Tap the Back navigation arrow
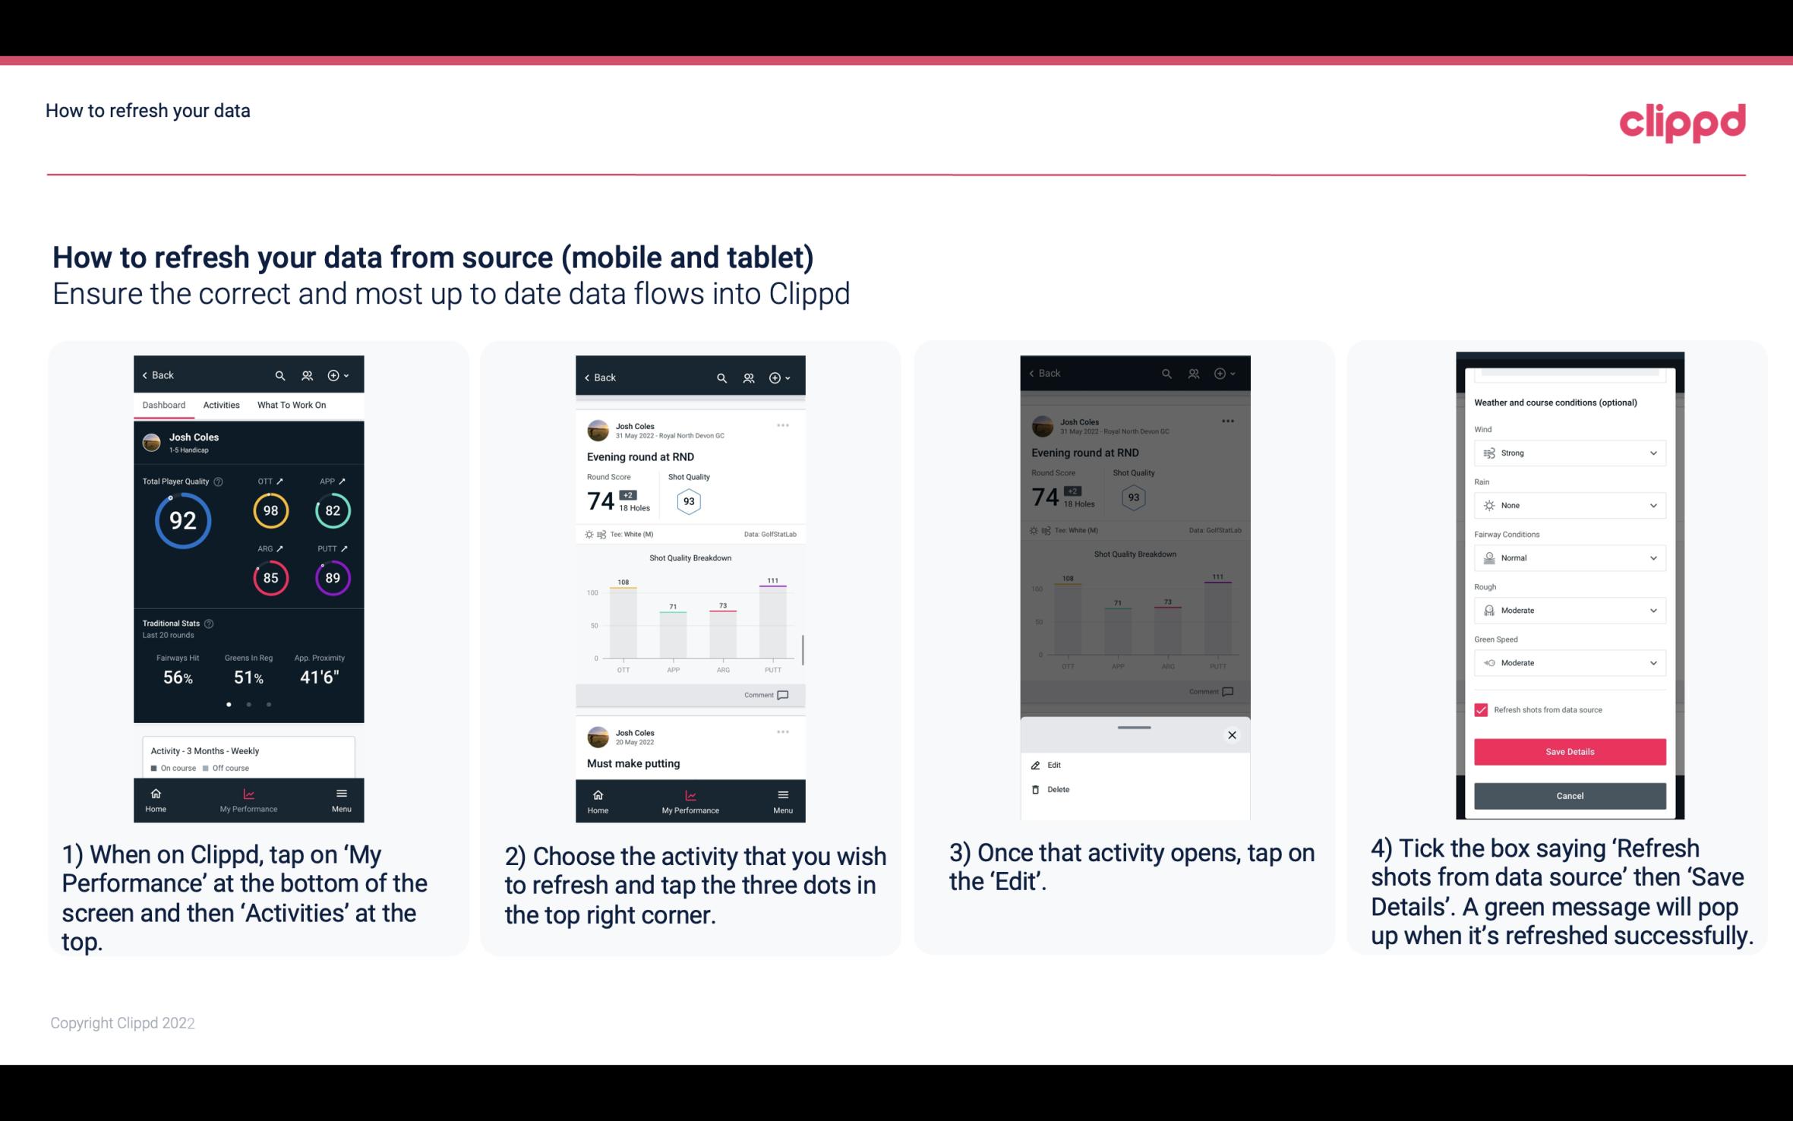 [x=146, y=374]
